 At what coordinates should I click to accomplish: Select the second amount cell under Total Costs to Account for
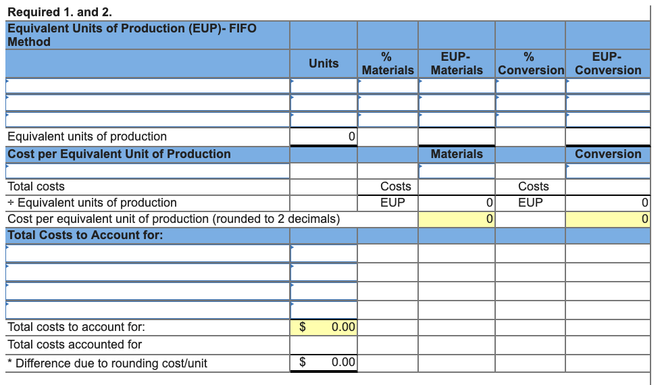pos(324,272)
